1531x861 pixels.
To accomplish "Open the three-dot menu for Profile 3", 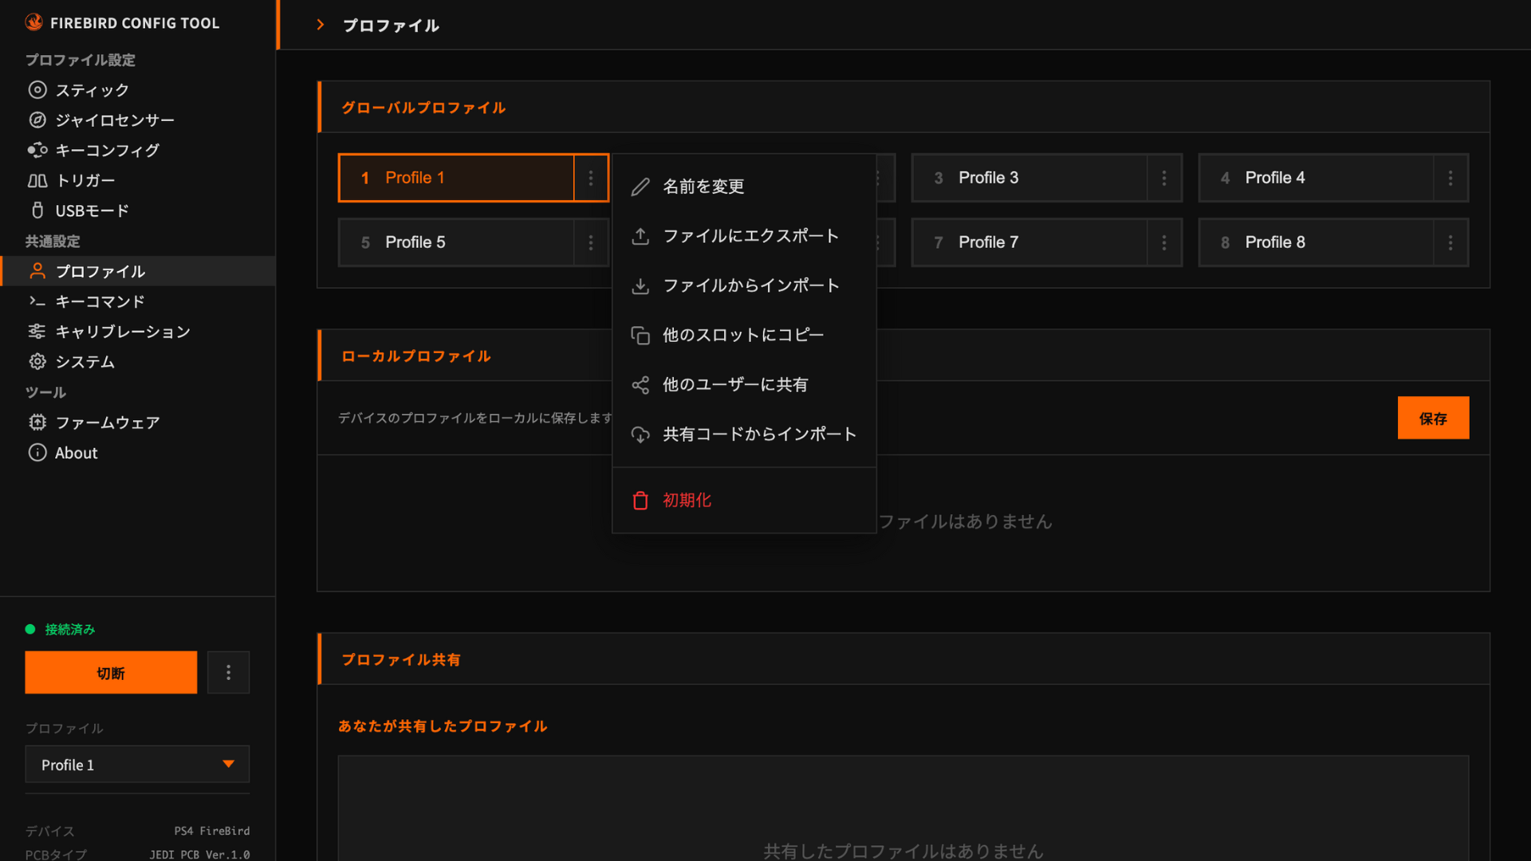I will tap(1163, 178).
